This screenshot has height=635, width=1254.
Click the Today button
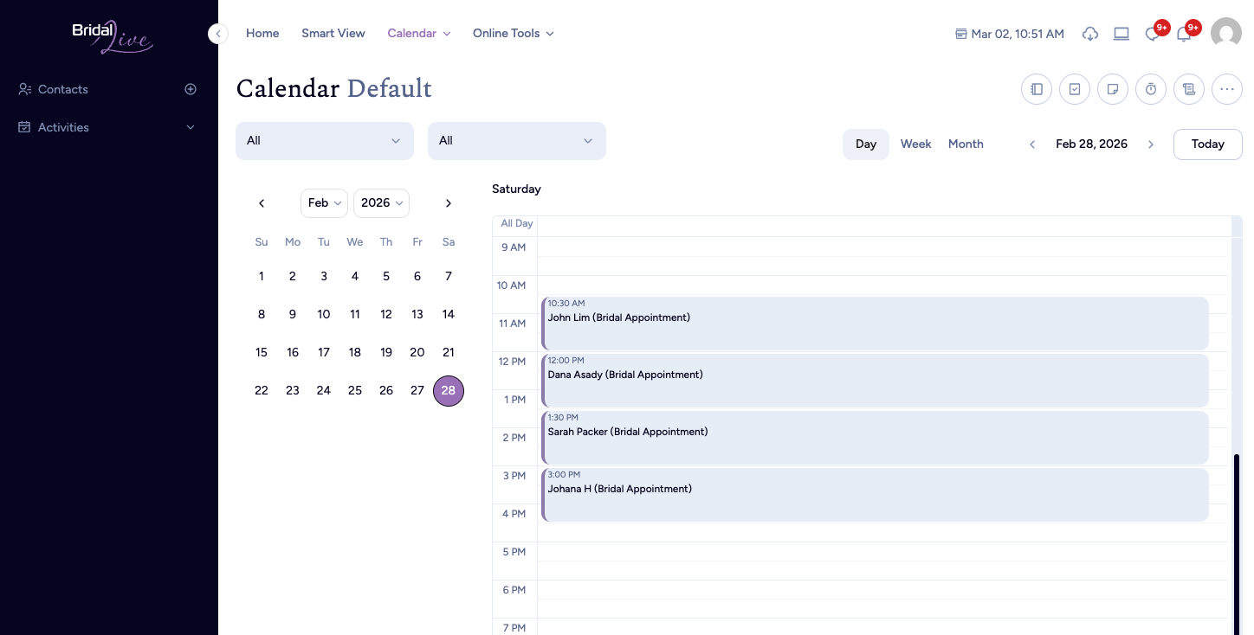1207,144
